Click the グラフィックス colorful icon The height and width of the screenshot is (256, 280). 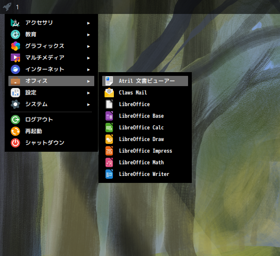[x=15, y=46]
